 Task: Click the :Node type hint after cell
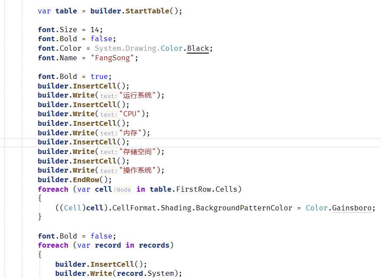tap(123, 190)
